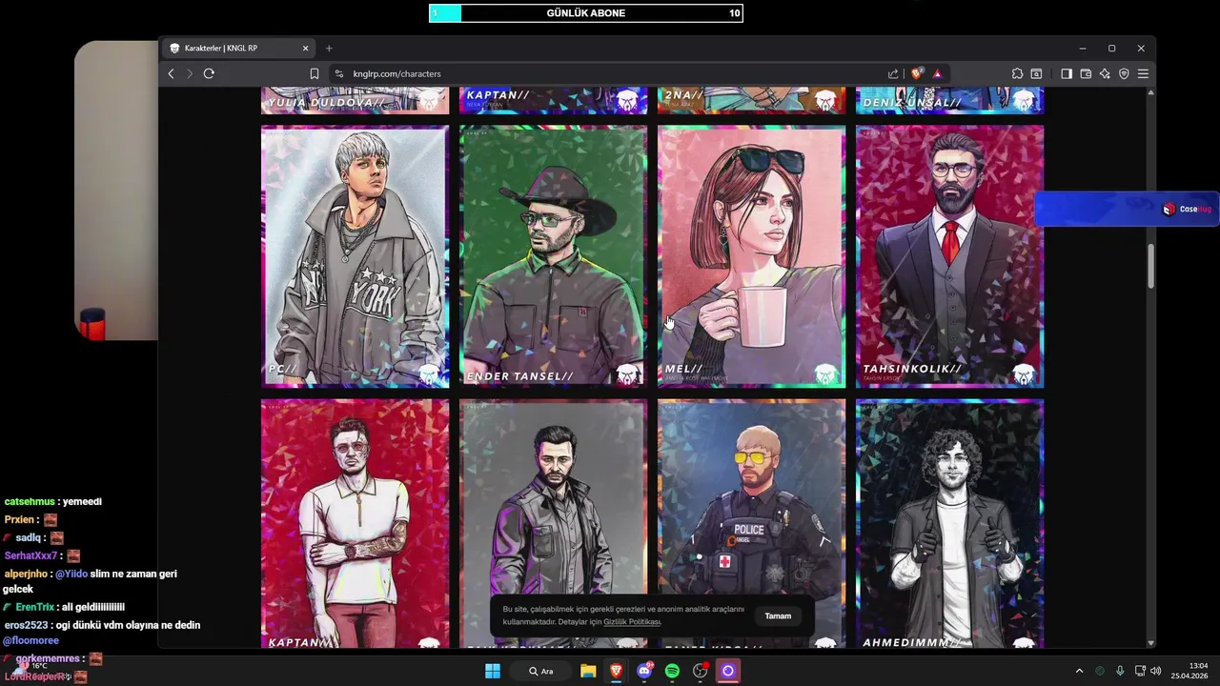Click the browser forward arrow
Image resolution: width=1220 pixels, height=686 pixels.
(x=190, y=73)
